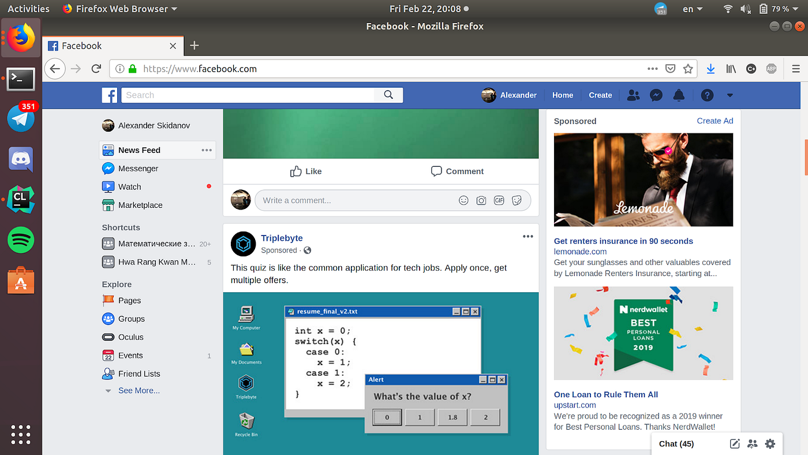Expand See More in Explore
The image size is (808, 455).
click(x=139, y=391)
